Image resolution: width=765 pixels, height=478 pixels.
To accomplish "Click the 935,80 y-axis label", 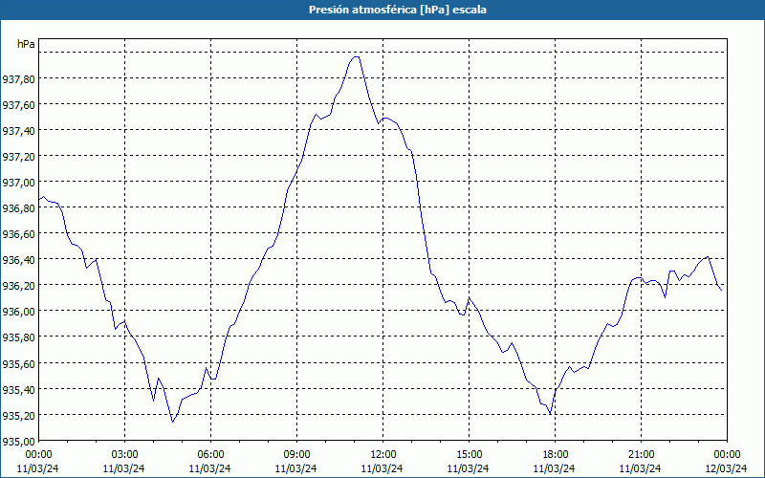I will click(x=18, y=337).
